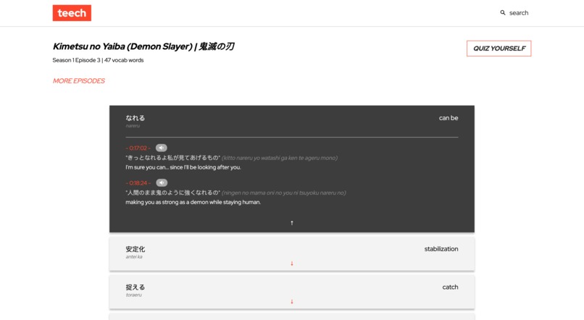Screen dimensions: 584x320
Task: Click the 'can be' translation
Action: [x=449, y=118]
